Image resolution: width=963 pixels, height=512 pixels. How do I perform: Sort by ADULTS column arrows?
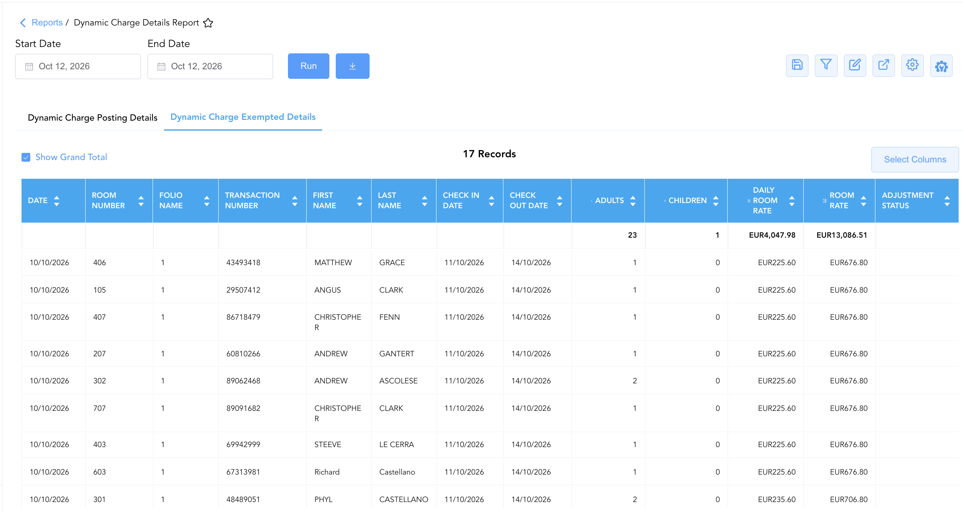(x=633, y=201)
